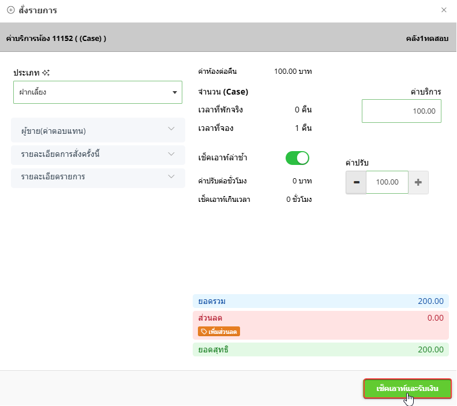The image size is (457, 406).
Task: Expand the ผู้ขาย(ค่าตอบแทน) section
Action: 98,130
